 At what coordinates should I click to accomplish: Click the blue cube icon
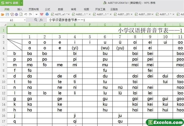coord(47,14)
